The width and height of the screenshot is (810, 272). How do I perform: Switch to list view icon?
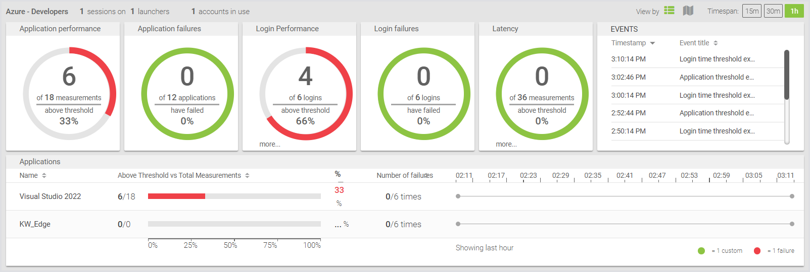coord(669,11)
